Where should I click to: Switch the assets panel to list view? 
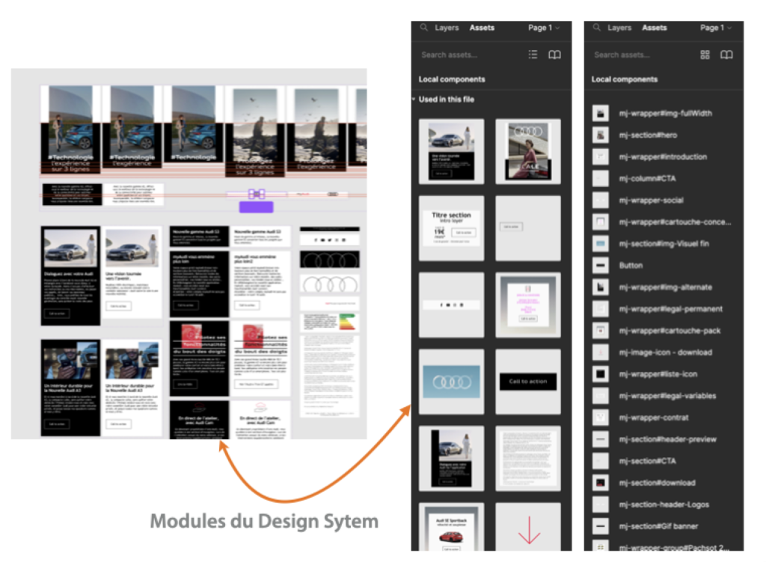tap(533, 55)
